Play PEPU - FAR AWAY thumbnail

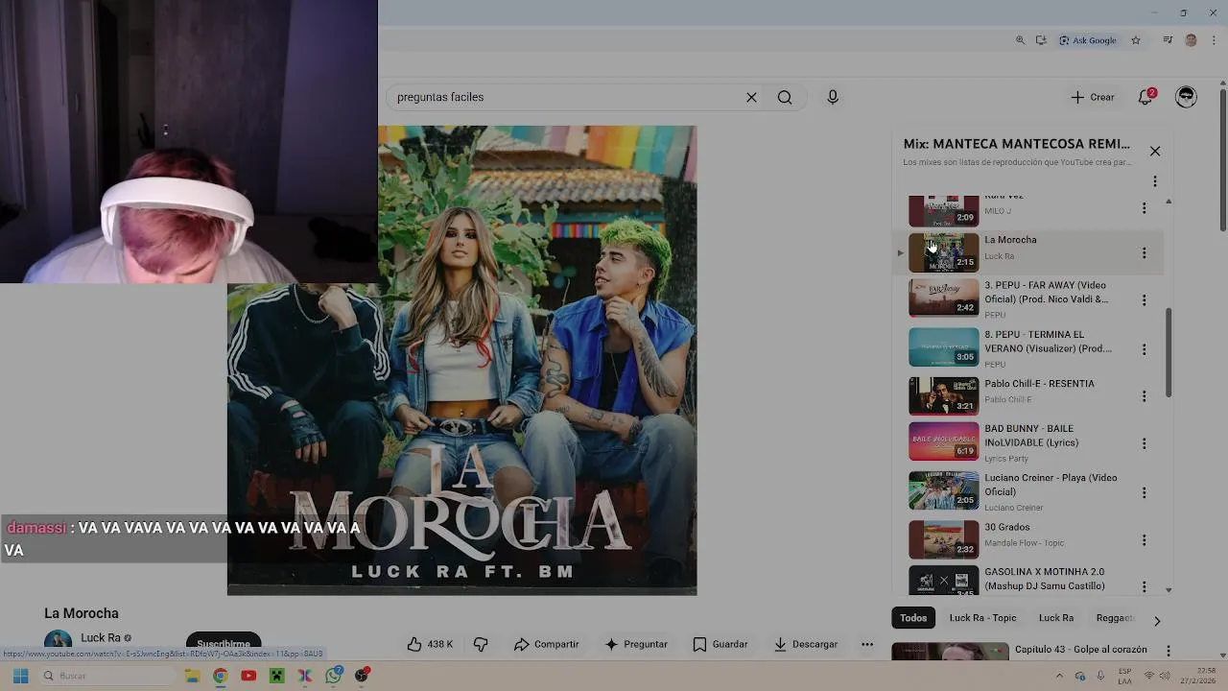[x=944, y=298]
